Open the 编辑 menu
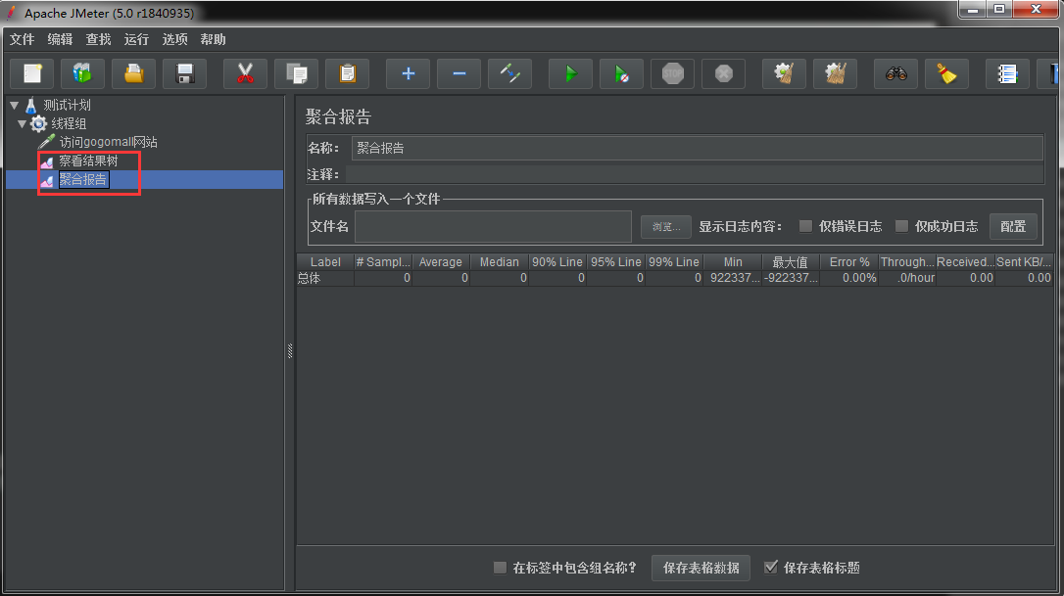This screenshot has height=596, width=1064. pos(60,39)
